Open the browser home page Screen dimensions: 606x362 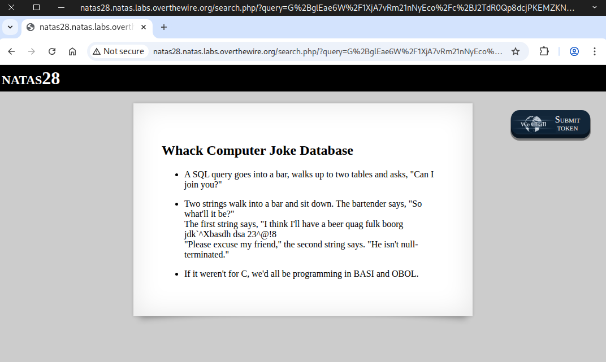[x=72, y=51]
